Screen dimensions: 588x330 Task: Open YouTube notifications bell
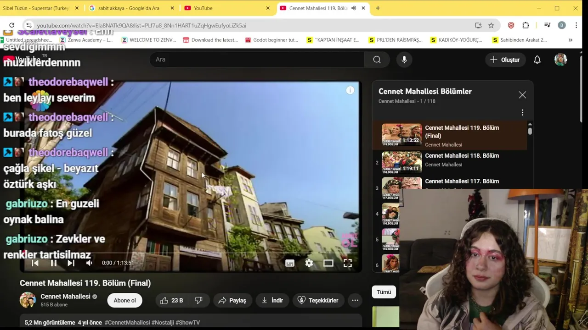[537, 60]
